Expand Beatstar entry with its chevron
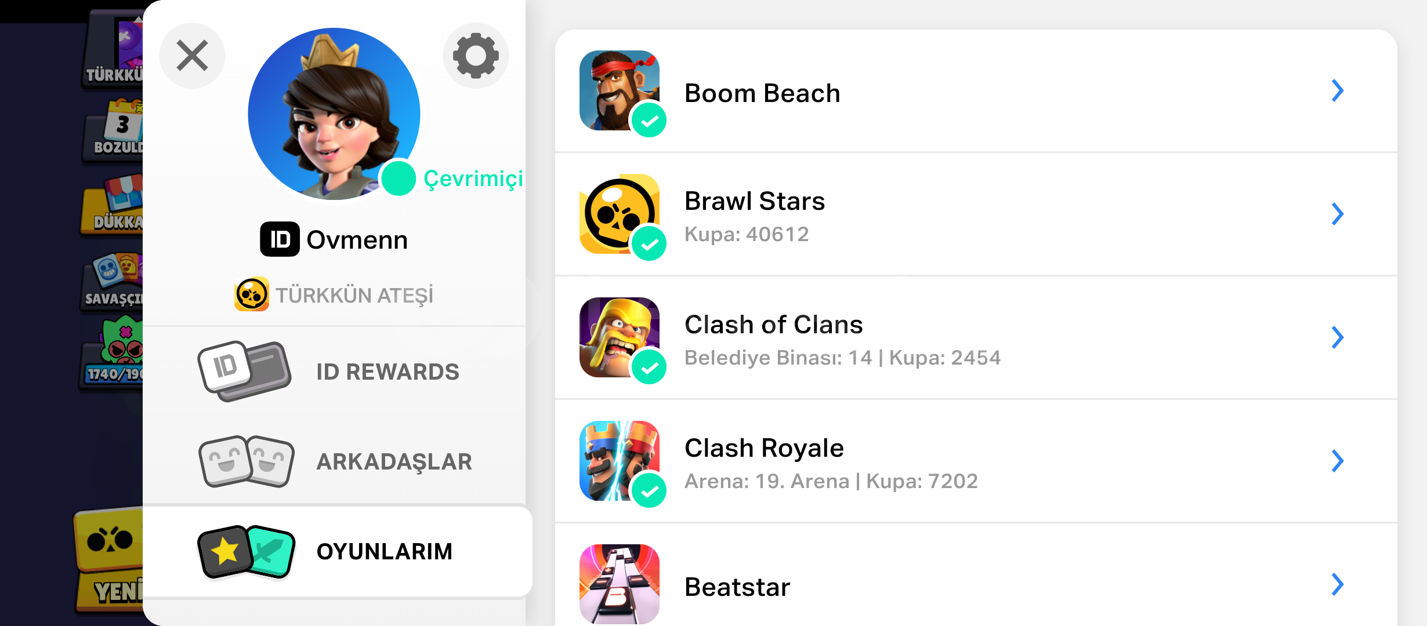 tap(1338, 584)
